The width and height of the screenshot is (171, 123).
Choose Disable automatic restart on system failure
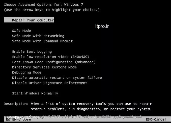57,78
